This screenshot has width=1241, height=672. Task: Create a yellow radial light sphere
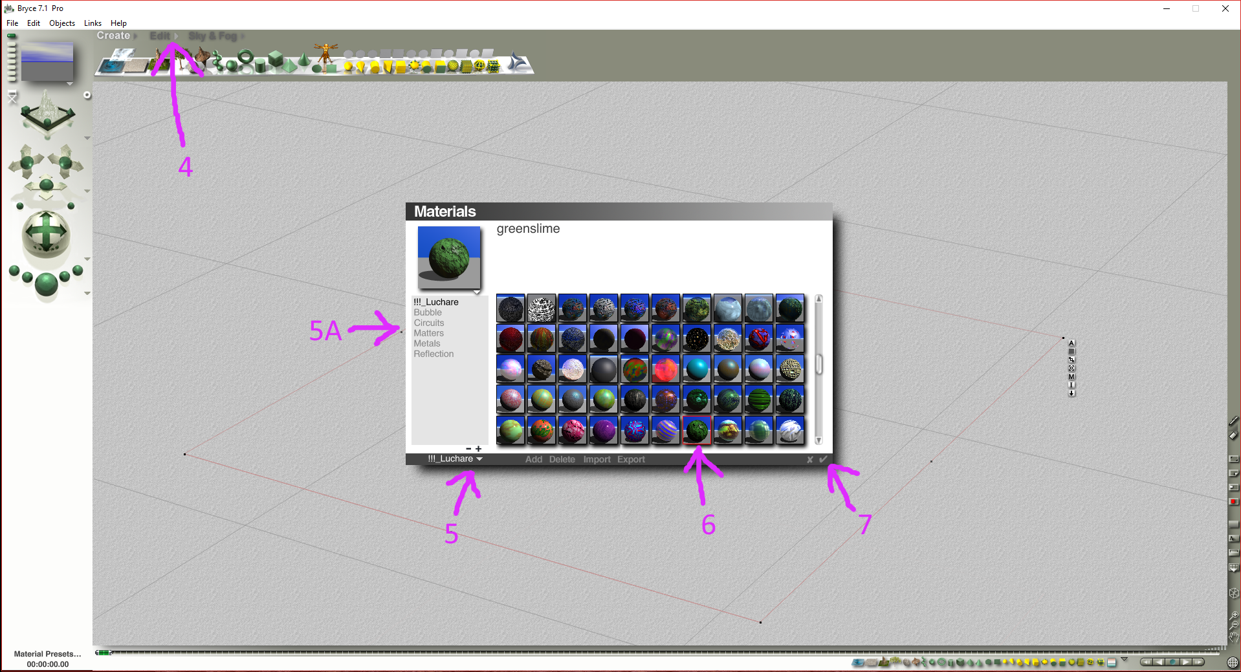tap(349, 66)
